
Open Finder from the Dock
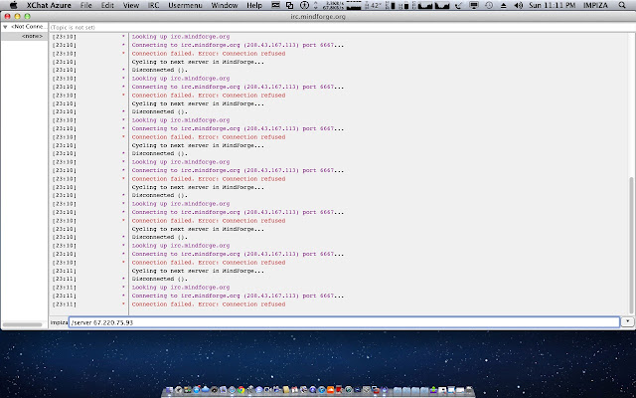tap(169, 390)
